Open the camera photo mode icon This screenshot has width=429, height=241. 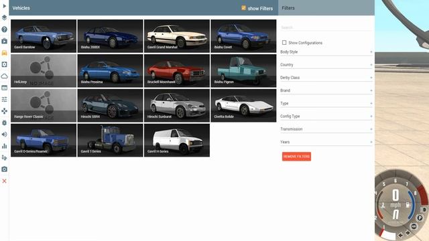[5, 169]
